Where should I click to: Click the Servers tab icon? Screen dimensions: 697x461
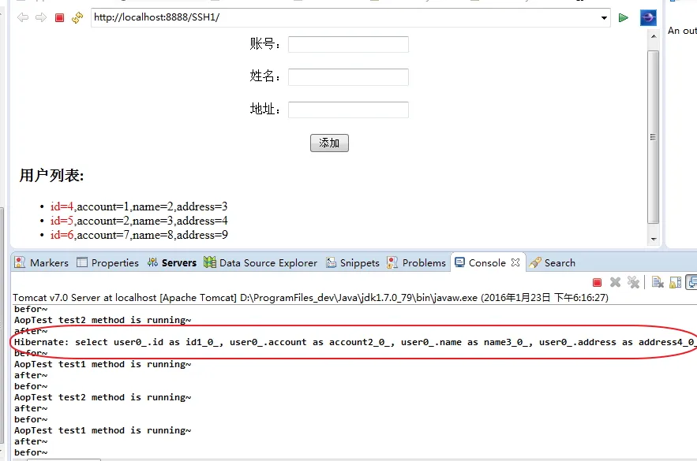(x=152, y=262)
